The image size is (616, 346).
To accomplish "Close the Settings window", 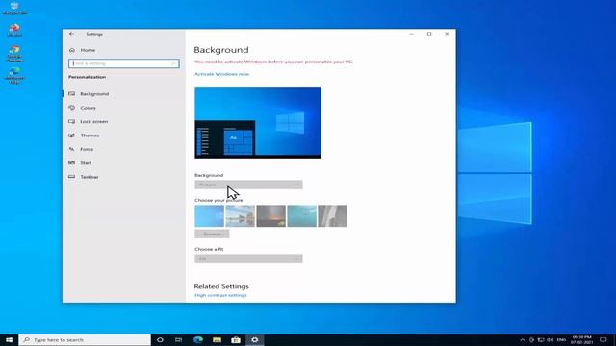I will tap(447, 34).
